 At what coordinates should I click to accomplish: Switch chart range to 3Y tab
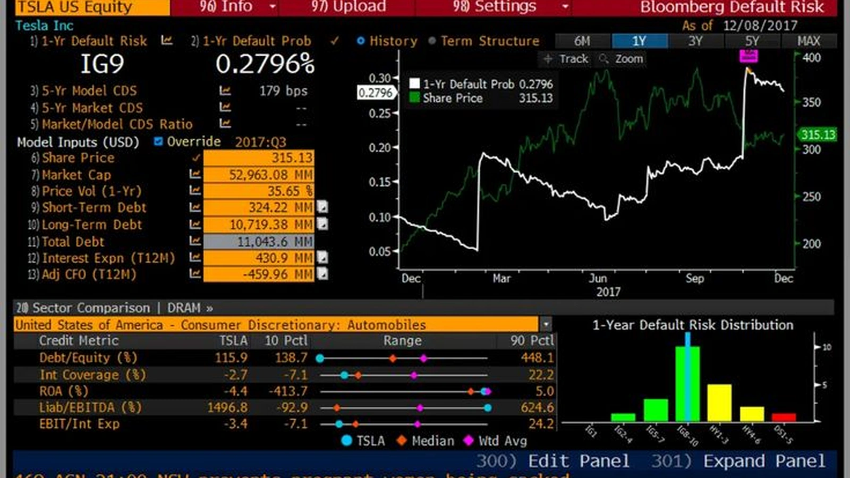coord(695,41)
